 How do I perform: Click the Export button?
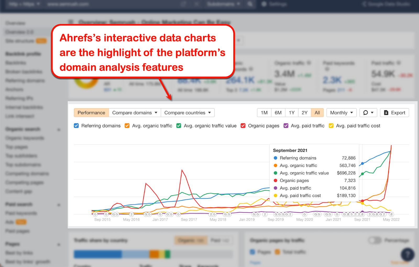pos(394,113)
